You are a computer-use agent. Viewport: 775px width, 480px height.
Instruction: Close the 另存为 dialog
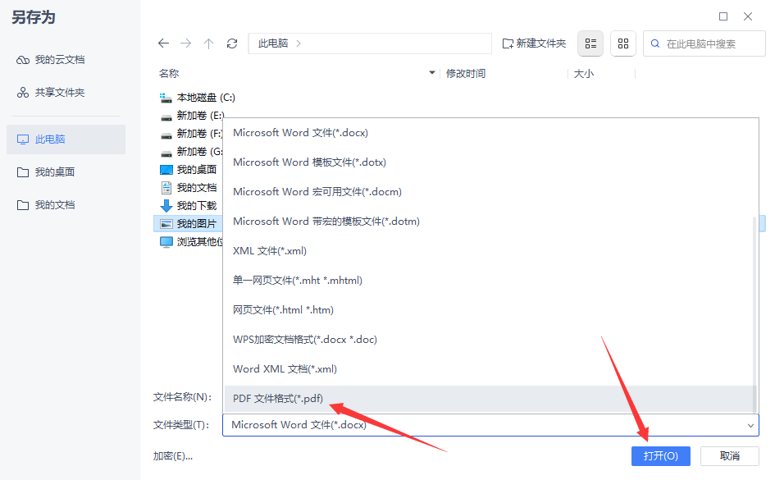pos(748,16)
